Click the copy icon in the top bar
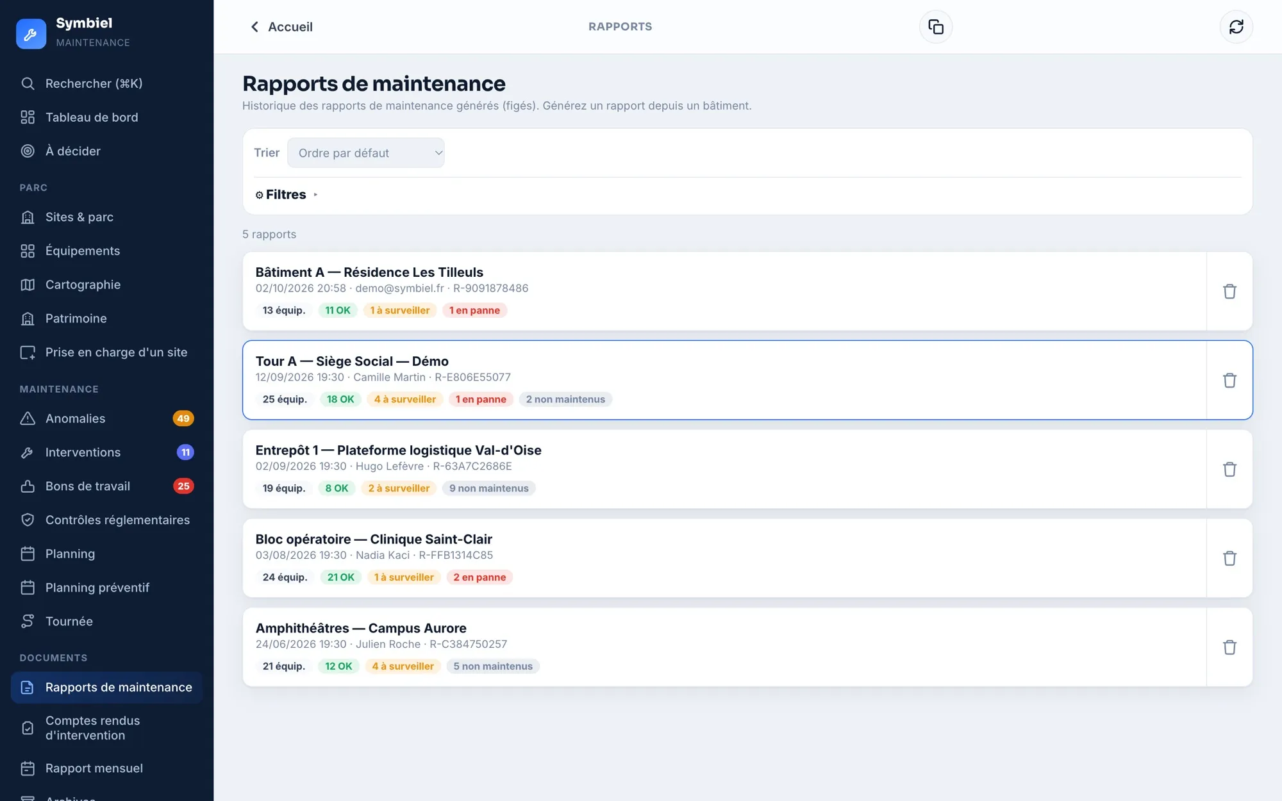 coord(936,27)
